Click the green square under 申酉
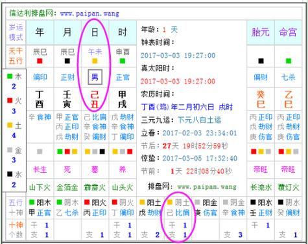The height and width of the screenshot is (244, 308). tap(123, 61)
